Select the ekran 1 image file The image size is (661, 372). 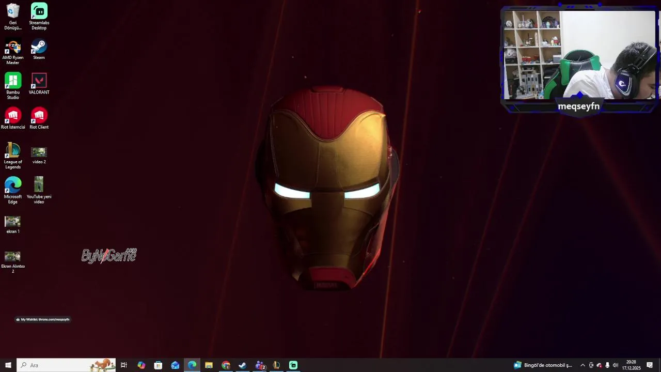click(13, 224)
